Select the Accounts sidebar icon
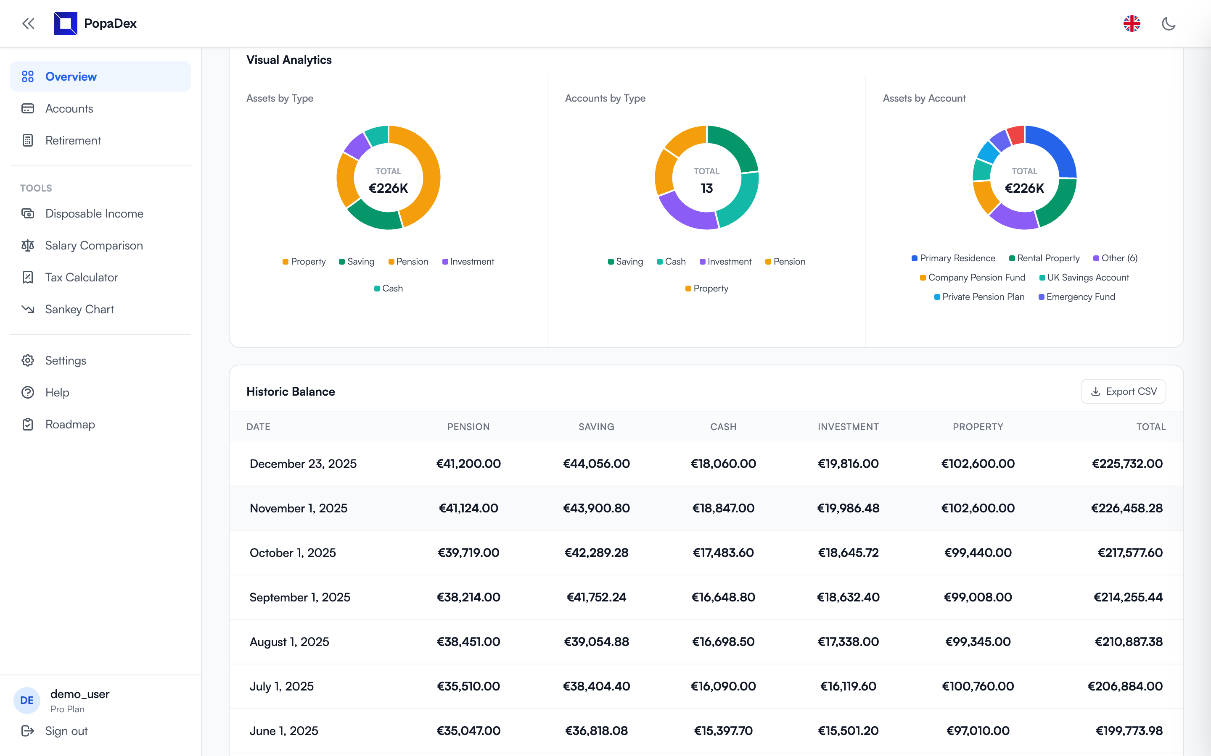1211x756 pixels. pyautogui.click(x=28, y=108)
